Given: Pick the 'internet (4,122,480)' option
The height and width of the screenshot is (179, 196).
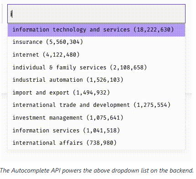Looking at the screenshot, I should point(96,55).
